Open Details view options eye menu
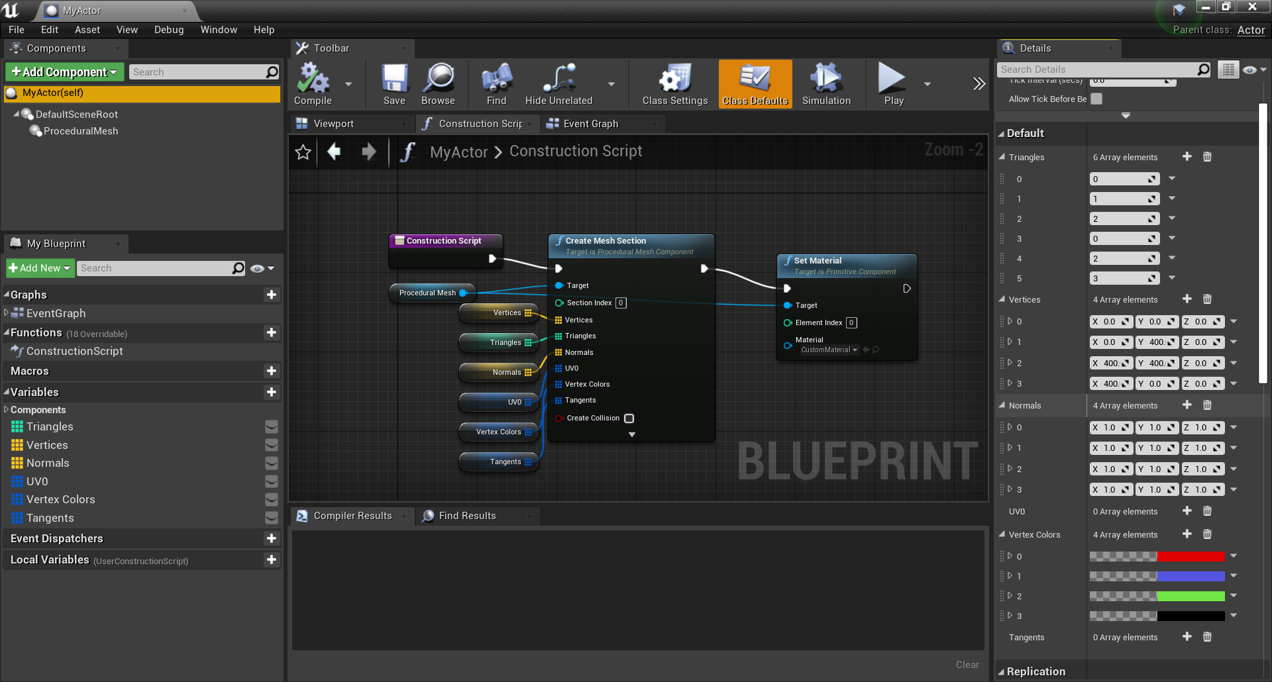Image resolution: width=1272 pixels, height=682 pixels. click(x=1254, y=70)
